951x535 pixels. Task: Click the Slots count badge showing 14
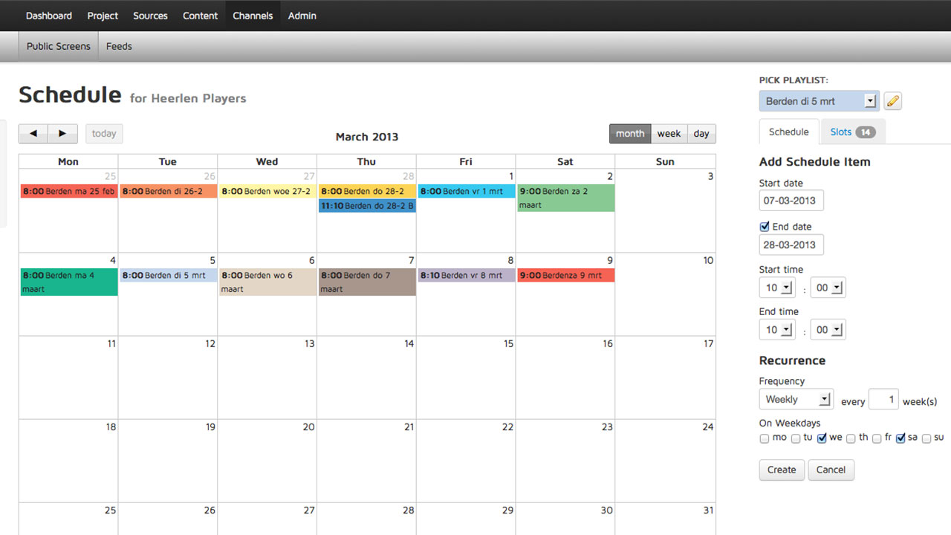click(865, 132)
